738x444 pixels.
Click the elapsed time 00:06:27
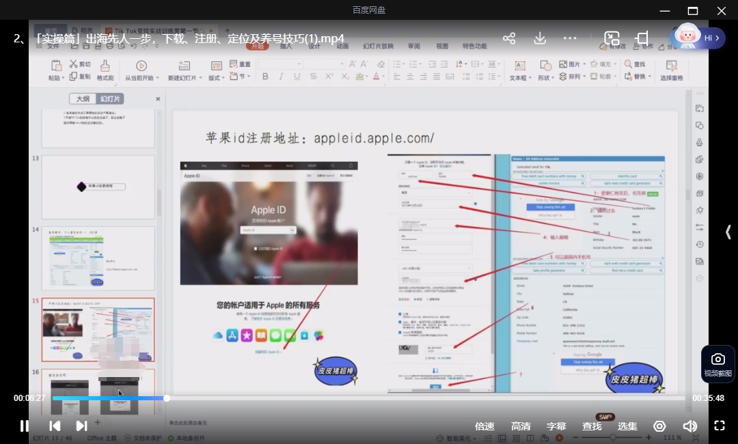click(x=29, y=398)
